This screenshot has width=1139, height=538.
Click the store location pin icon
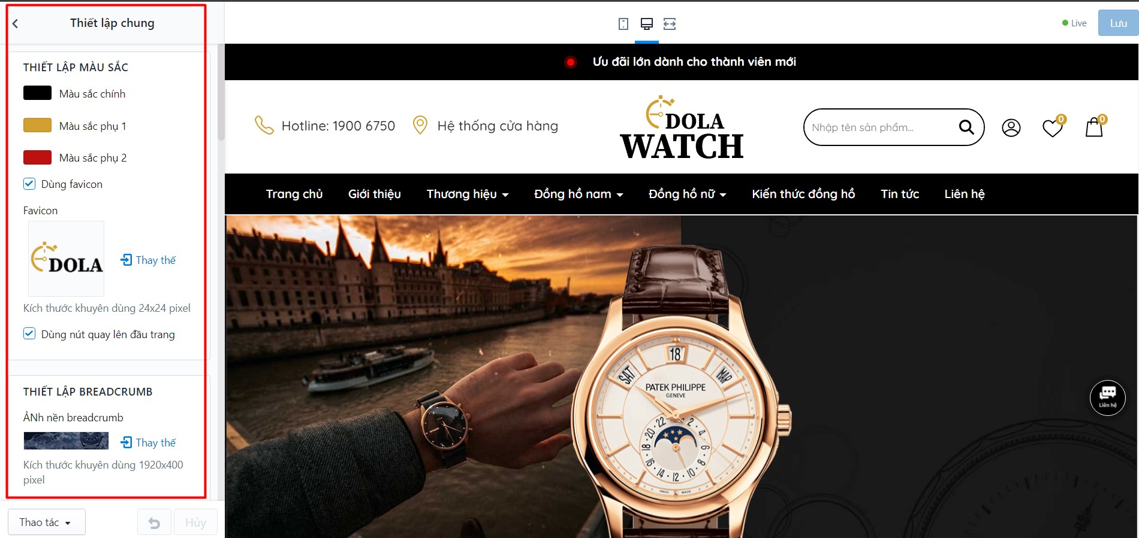(x=420, y=125)
